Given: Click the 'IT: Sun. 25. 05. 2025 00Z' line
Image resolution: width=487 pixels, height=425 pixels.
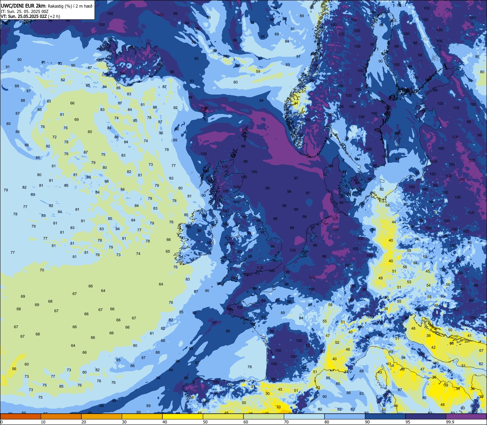Looking at the screenshot, I should [24, 11].
